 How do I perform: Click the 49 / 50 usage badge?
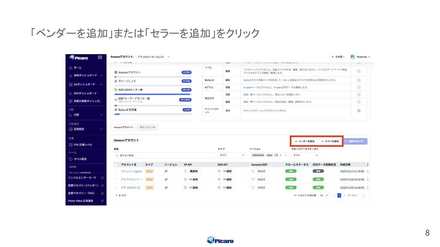[x=187, y=90]
